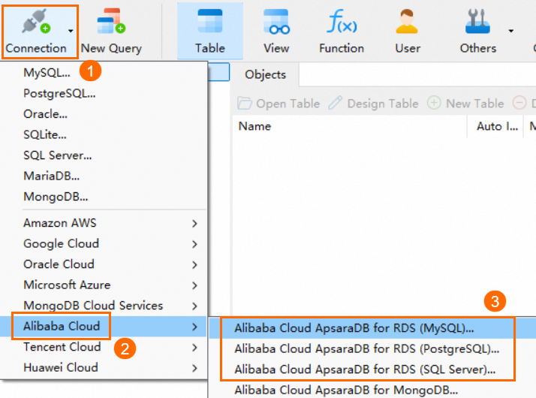Open MongoDB Cloud Services submenu
536x398 pixels.
coord(104,306)
